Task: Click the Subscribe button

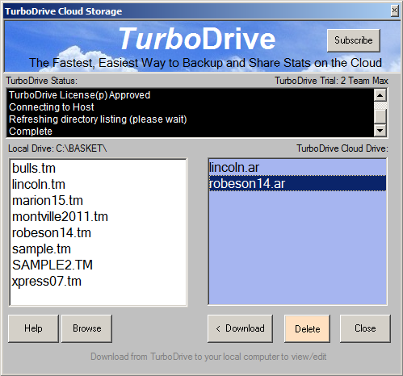Action: tap(354, 40)
